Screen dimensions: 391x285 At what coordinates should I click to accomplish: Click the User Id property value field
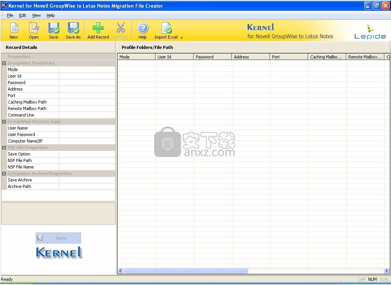pyautogui.click(x=87, y=76)
